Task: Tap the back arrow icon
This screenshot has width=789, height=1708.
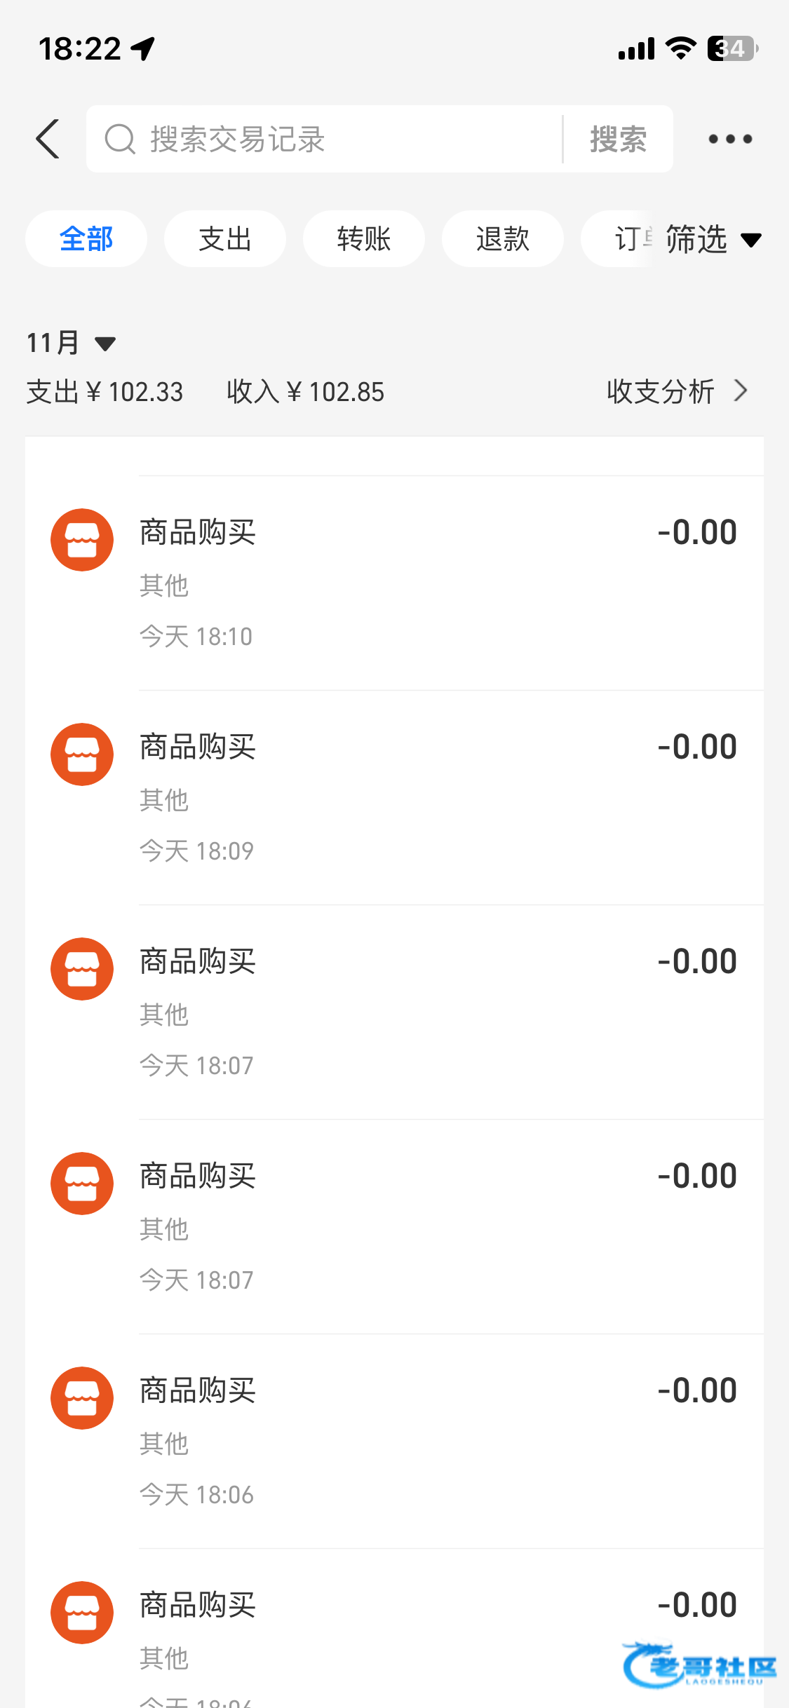Action: click(48, 139)
